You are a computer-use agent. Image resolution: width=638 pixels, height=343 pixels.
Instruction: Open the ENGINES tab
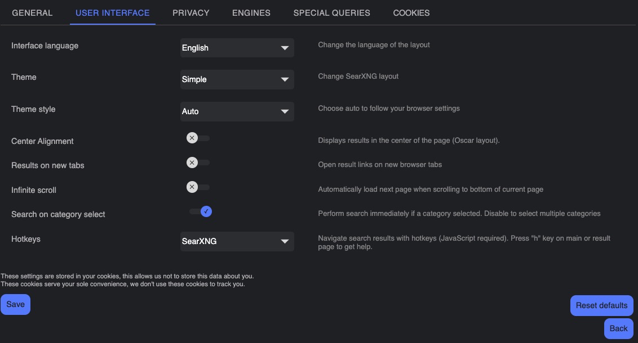click(251, 12)
